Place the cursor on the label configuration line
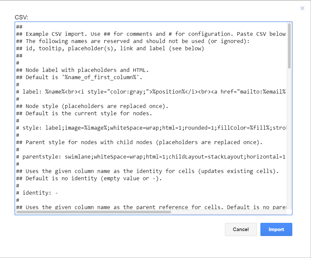The height and width of the screenshot is (258, 311). click(x=99, y=92)
